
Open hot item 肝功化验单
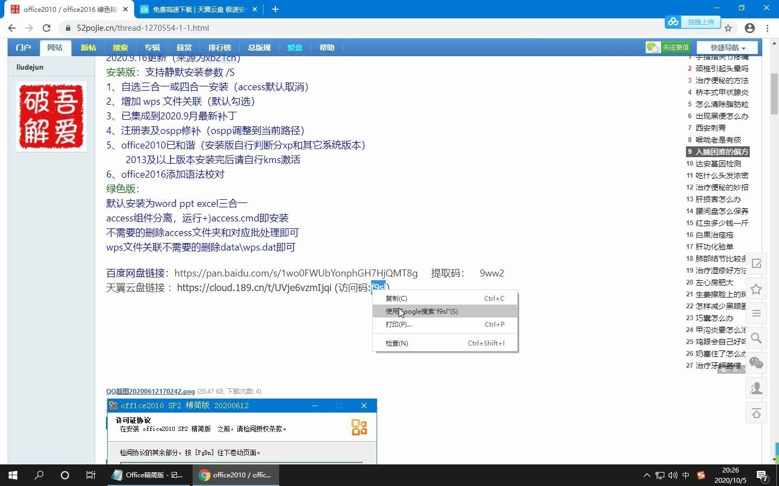[714, 247]
